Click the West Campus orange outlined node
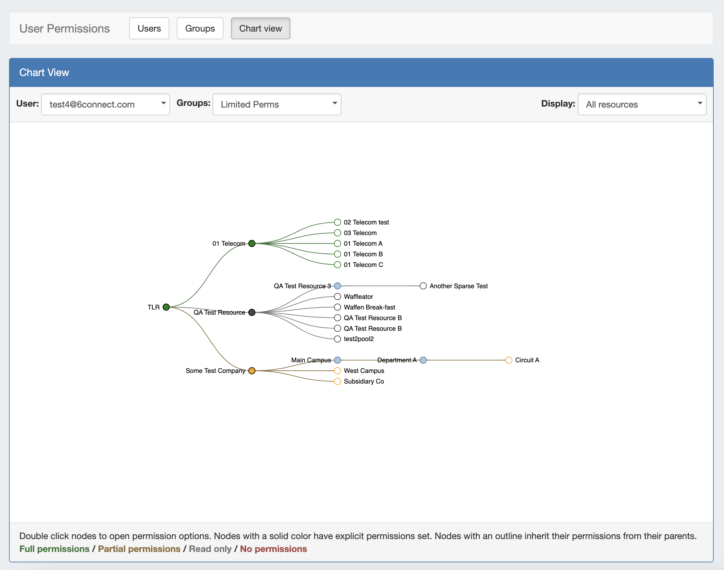Viewport: 724px width, 570px height. coord(338,371)
